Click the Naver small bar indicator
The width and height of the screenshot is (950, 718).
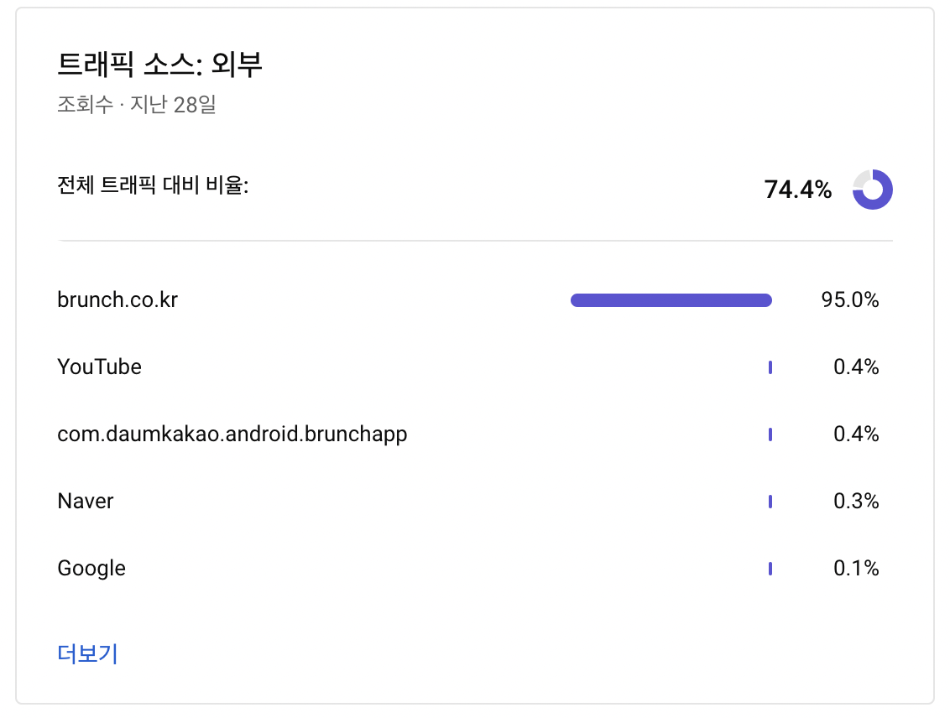(770, 502)
